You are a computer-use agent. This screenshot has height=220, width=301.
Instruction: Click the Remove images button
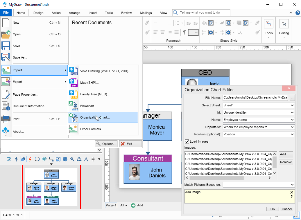[x=286, y=162]
